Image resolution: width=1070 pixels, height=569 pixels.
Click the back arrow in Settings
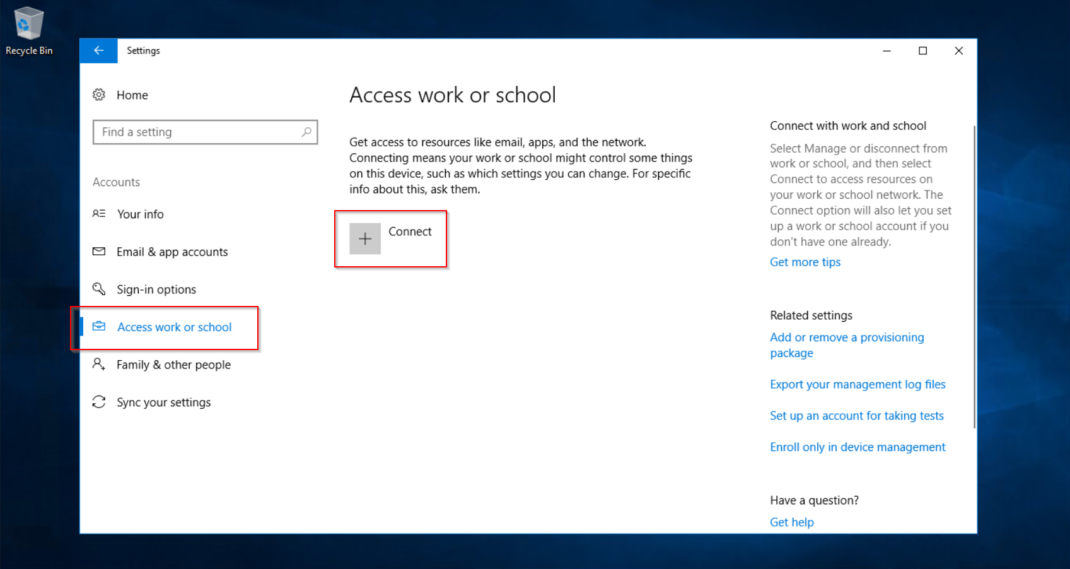[98, 50]
